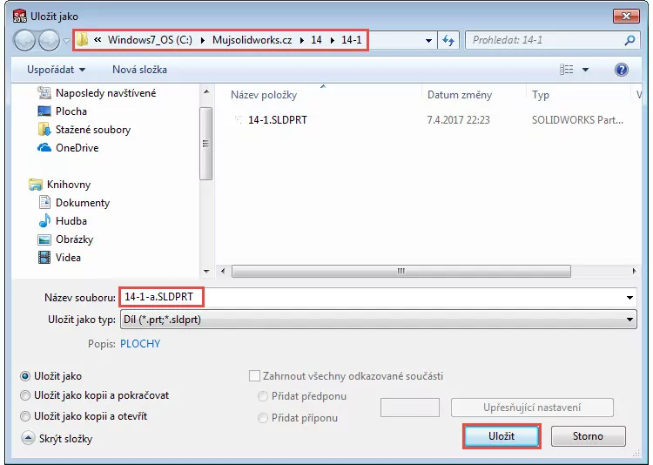Click the Uložit button
This screenshot has width=653, height=465.
click(502, 436)
